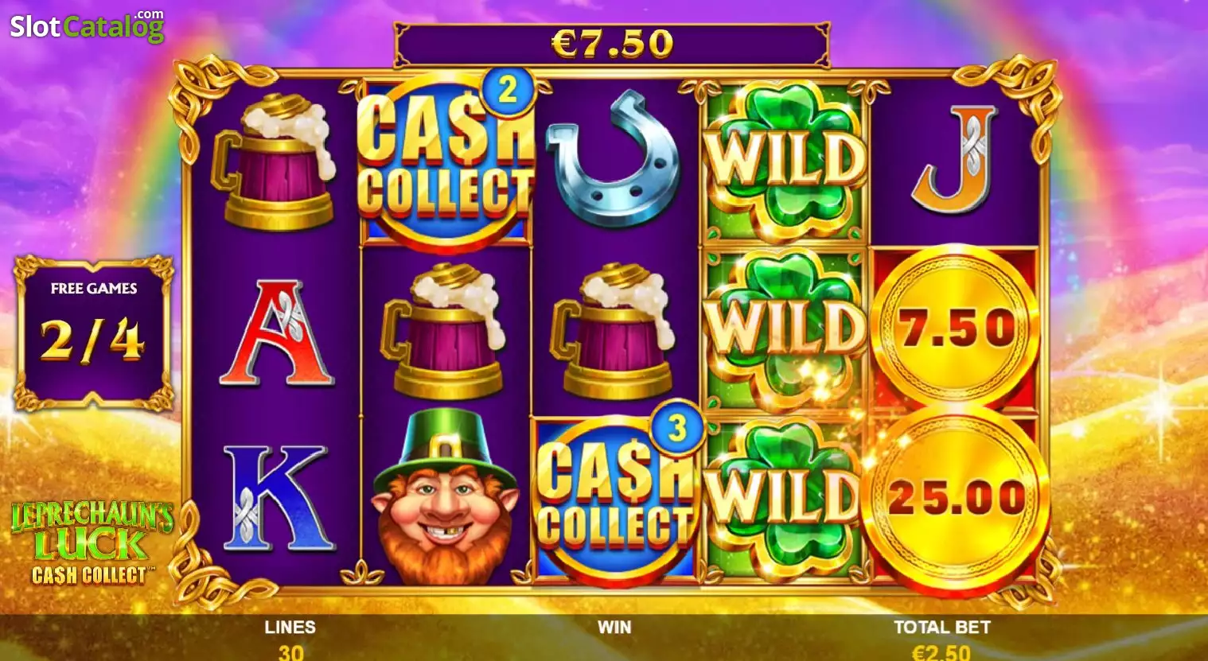This screenshot has width=1208, height=661.
Task: Open the SlotCatalog.com logo link
Action: click(87, 26)
